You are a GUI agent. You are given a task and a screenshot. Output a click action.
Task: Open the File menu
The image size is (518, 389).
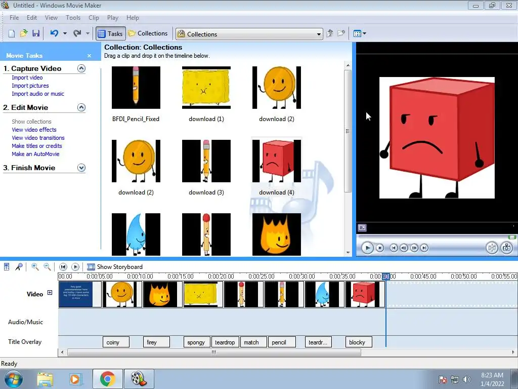click(14, 18)
